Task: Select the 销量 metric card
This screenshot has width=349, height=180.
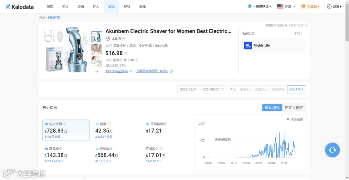Action: point(117,130)
